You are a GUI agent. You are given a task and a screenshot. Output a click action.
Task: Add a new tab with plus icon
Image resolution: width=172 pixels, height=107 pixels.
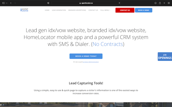(x=164, y=3)
